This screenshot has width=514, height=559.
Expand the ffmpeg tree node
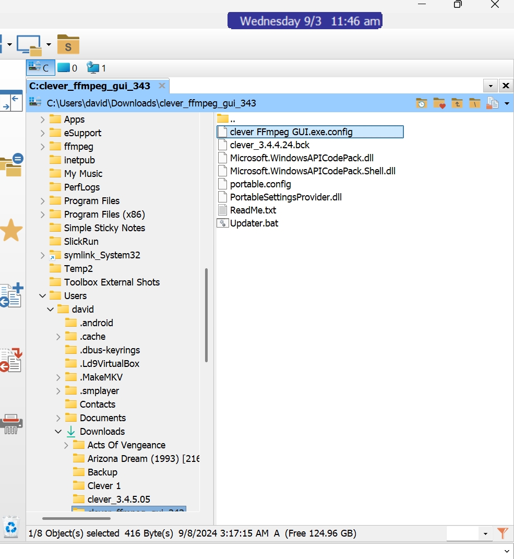click(42, 147)
